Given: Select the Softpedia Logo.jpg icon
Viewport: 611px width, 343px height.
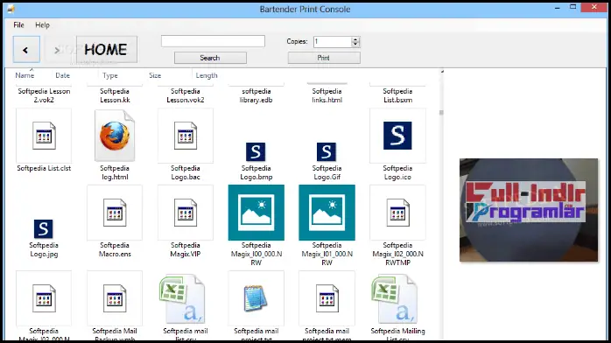Looking at the screenshot, I should point(43,229).
